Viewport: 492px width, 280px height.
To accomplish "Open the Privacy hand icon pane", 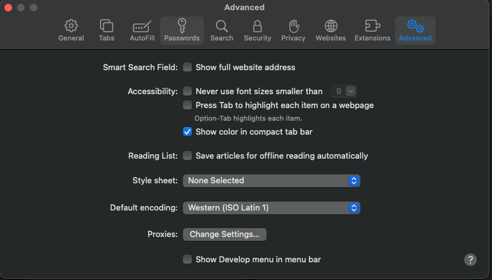I will click(x=293, y=27).
